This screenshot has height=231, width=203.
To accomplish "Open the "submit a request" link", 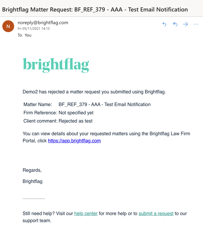I will tap(156, 214).
